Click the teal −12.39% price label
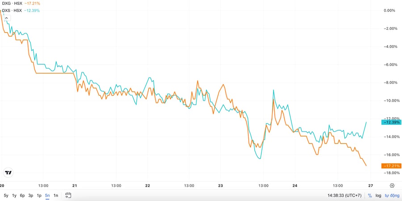This screenshot has height=201, width=402. click(391, 122)
